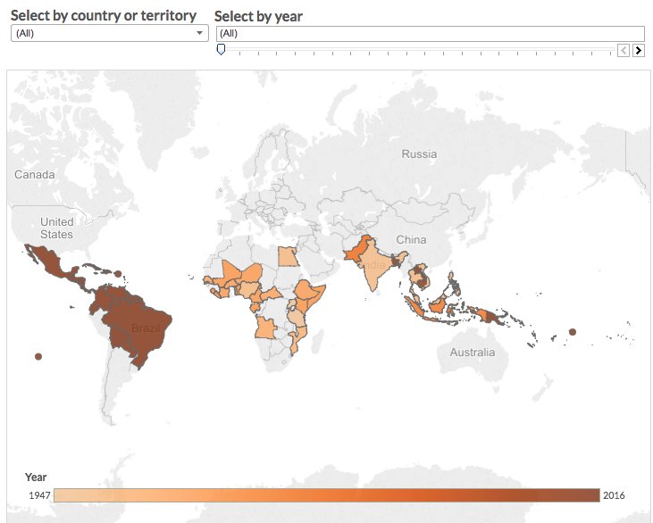
Task: Click the Year legend title
Action: (x=36, y=477)
